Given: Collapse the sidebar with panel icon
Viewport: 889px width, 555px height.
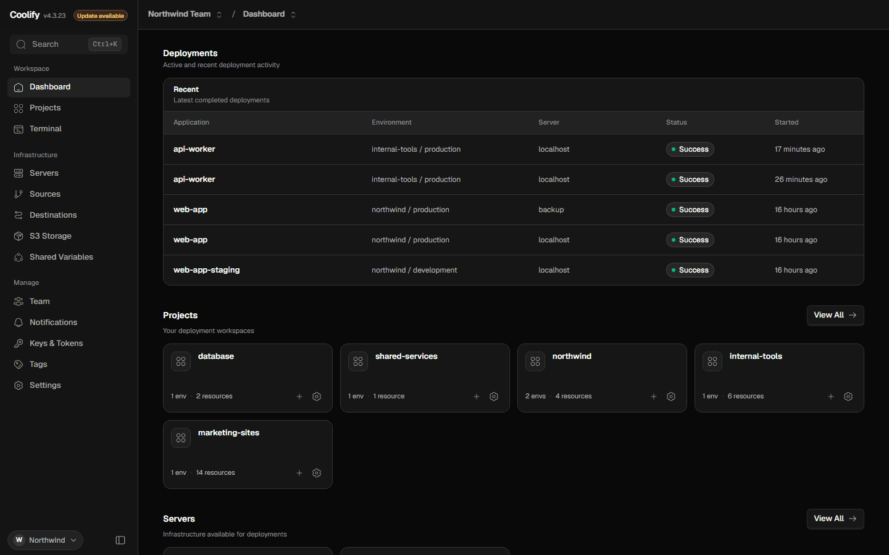Looking at the screenshot, I should (120, 540).
